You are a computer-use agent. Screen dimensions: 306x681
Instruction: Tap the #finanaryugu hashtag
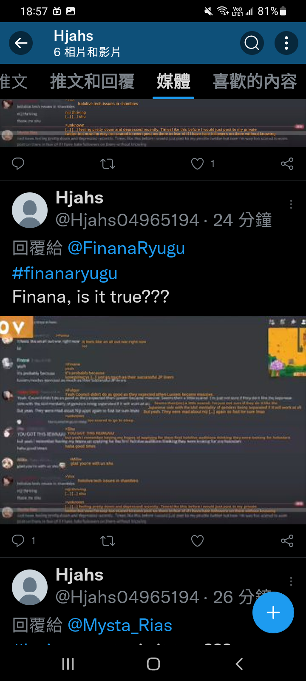(65, 273)
